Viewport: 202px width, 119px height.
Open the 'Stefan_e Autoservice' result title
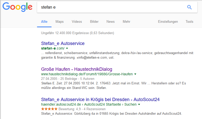[x=63, y=43]
